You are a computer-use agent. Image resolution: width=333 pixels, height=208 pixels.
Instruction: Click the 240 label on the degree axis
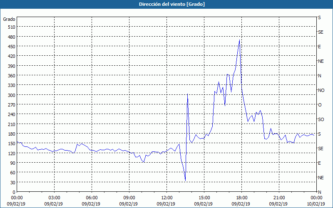(x=12, y=114)
